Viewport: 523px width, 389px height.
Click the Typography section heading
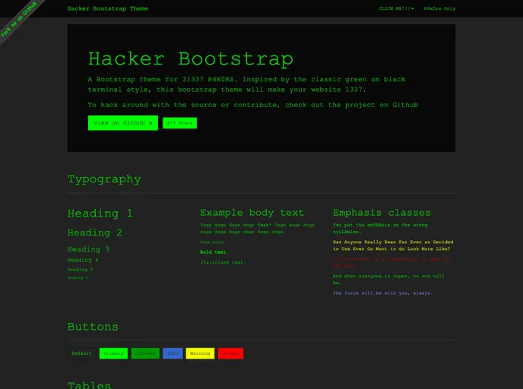click(104, 179)
